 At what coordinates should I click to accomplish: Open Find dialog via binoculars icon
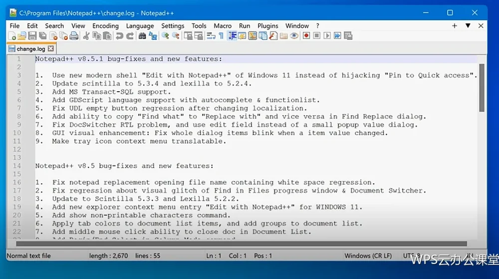(x=142, y=36)
